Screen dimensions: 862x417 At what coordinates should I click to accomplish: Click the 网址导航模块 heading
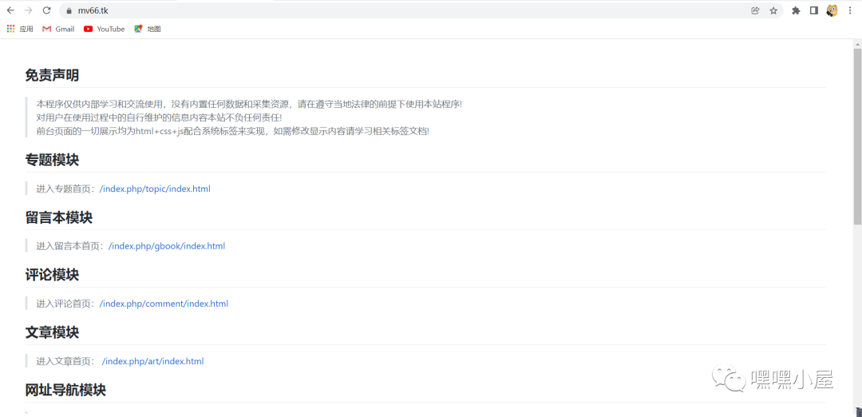click(x=65, y=390)
